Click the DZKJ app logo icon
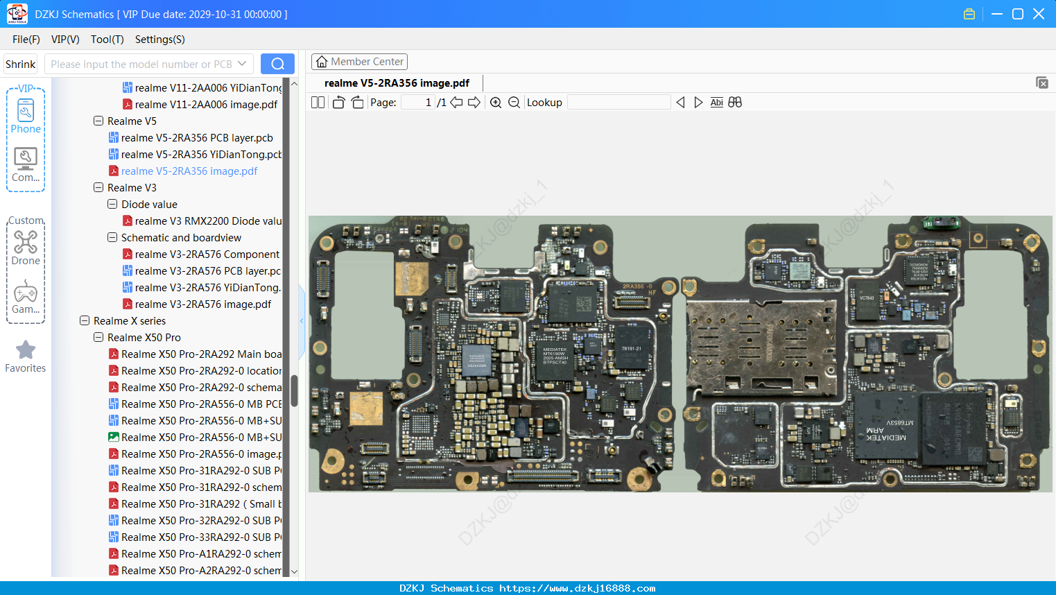The height and width of the screenshot is (595, 1056). coord(17,14)
